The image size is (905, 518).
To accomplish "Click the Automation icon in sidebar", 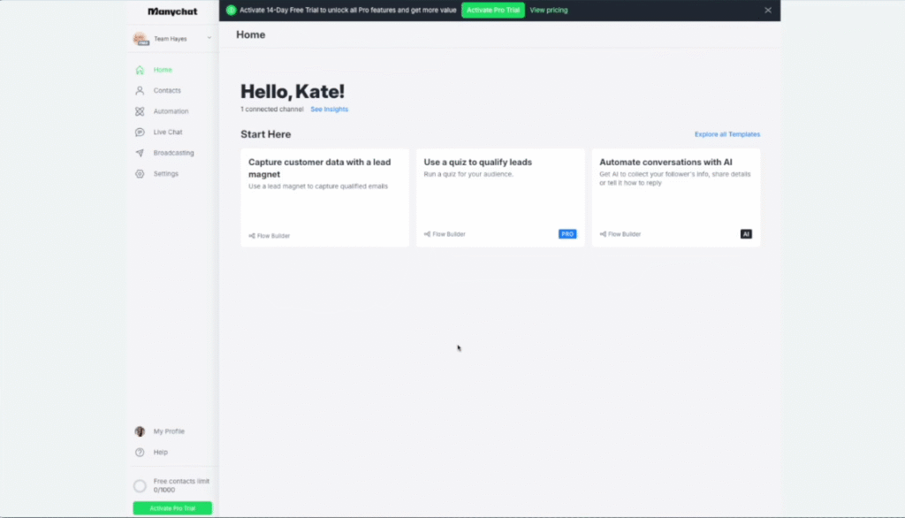I will [140, 111].
